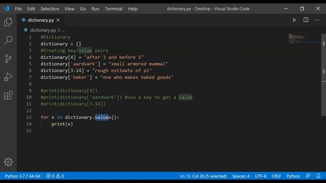
Task: Open the Help menu
Action: tap(132, 9)
